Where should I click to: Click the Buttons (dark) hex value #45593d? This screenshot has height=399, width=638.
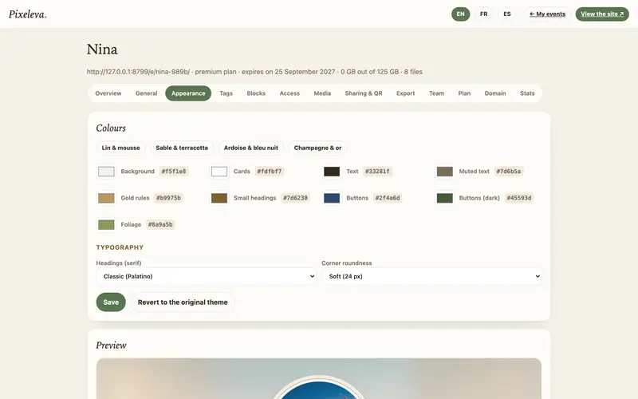pyautogui.click(x=519, y=198)
